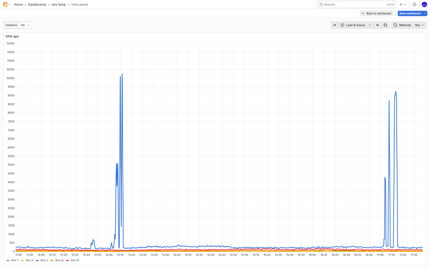Zoom out the time range
The width and height of the screenshot is (430, 269).
[385, 25]
